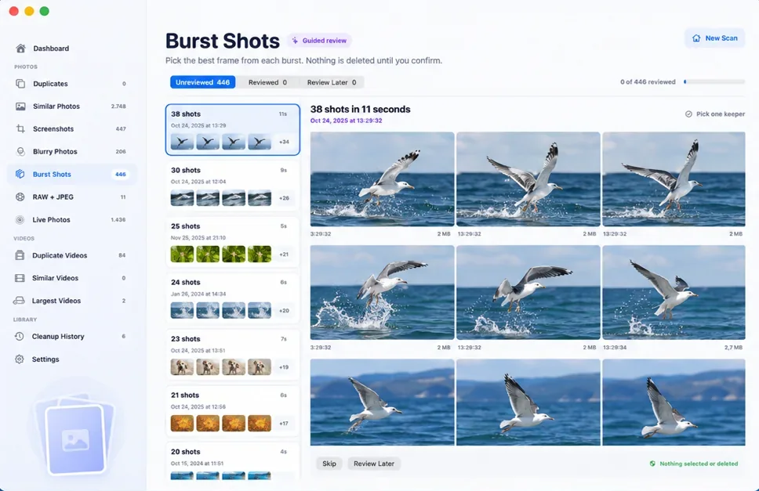Click the house icon in New Scan
The width and height of the screenshot is (759, 491).
[x=696, y=38]
